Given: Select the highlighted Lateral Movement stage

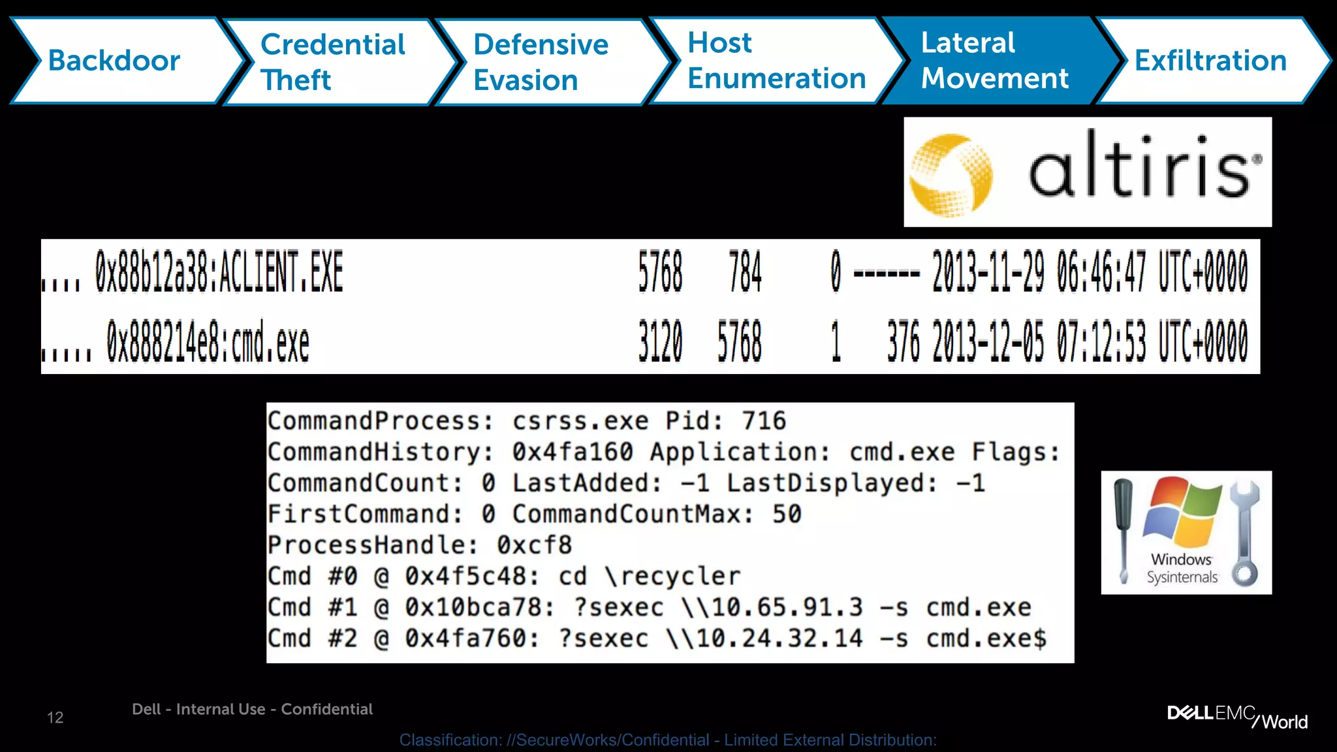Looking at the screenshot, I should coord(1004,61).
